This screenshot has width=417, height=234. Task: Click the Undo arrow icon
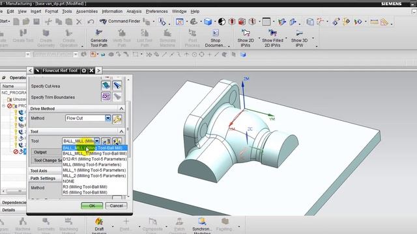tap(91, 21)
